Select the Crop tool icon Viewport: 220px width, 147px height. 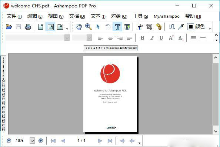149,27
